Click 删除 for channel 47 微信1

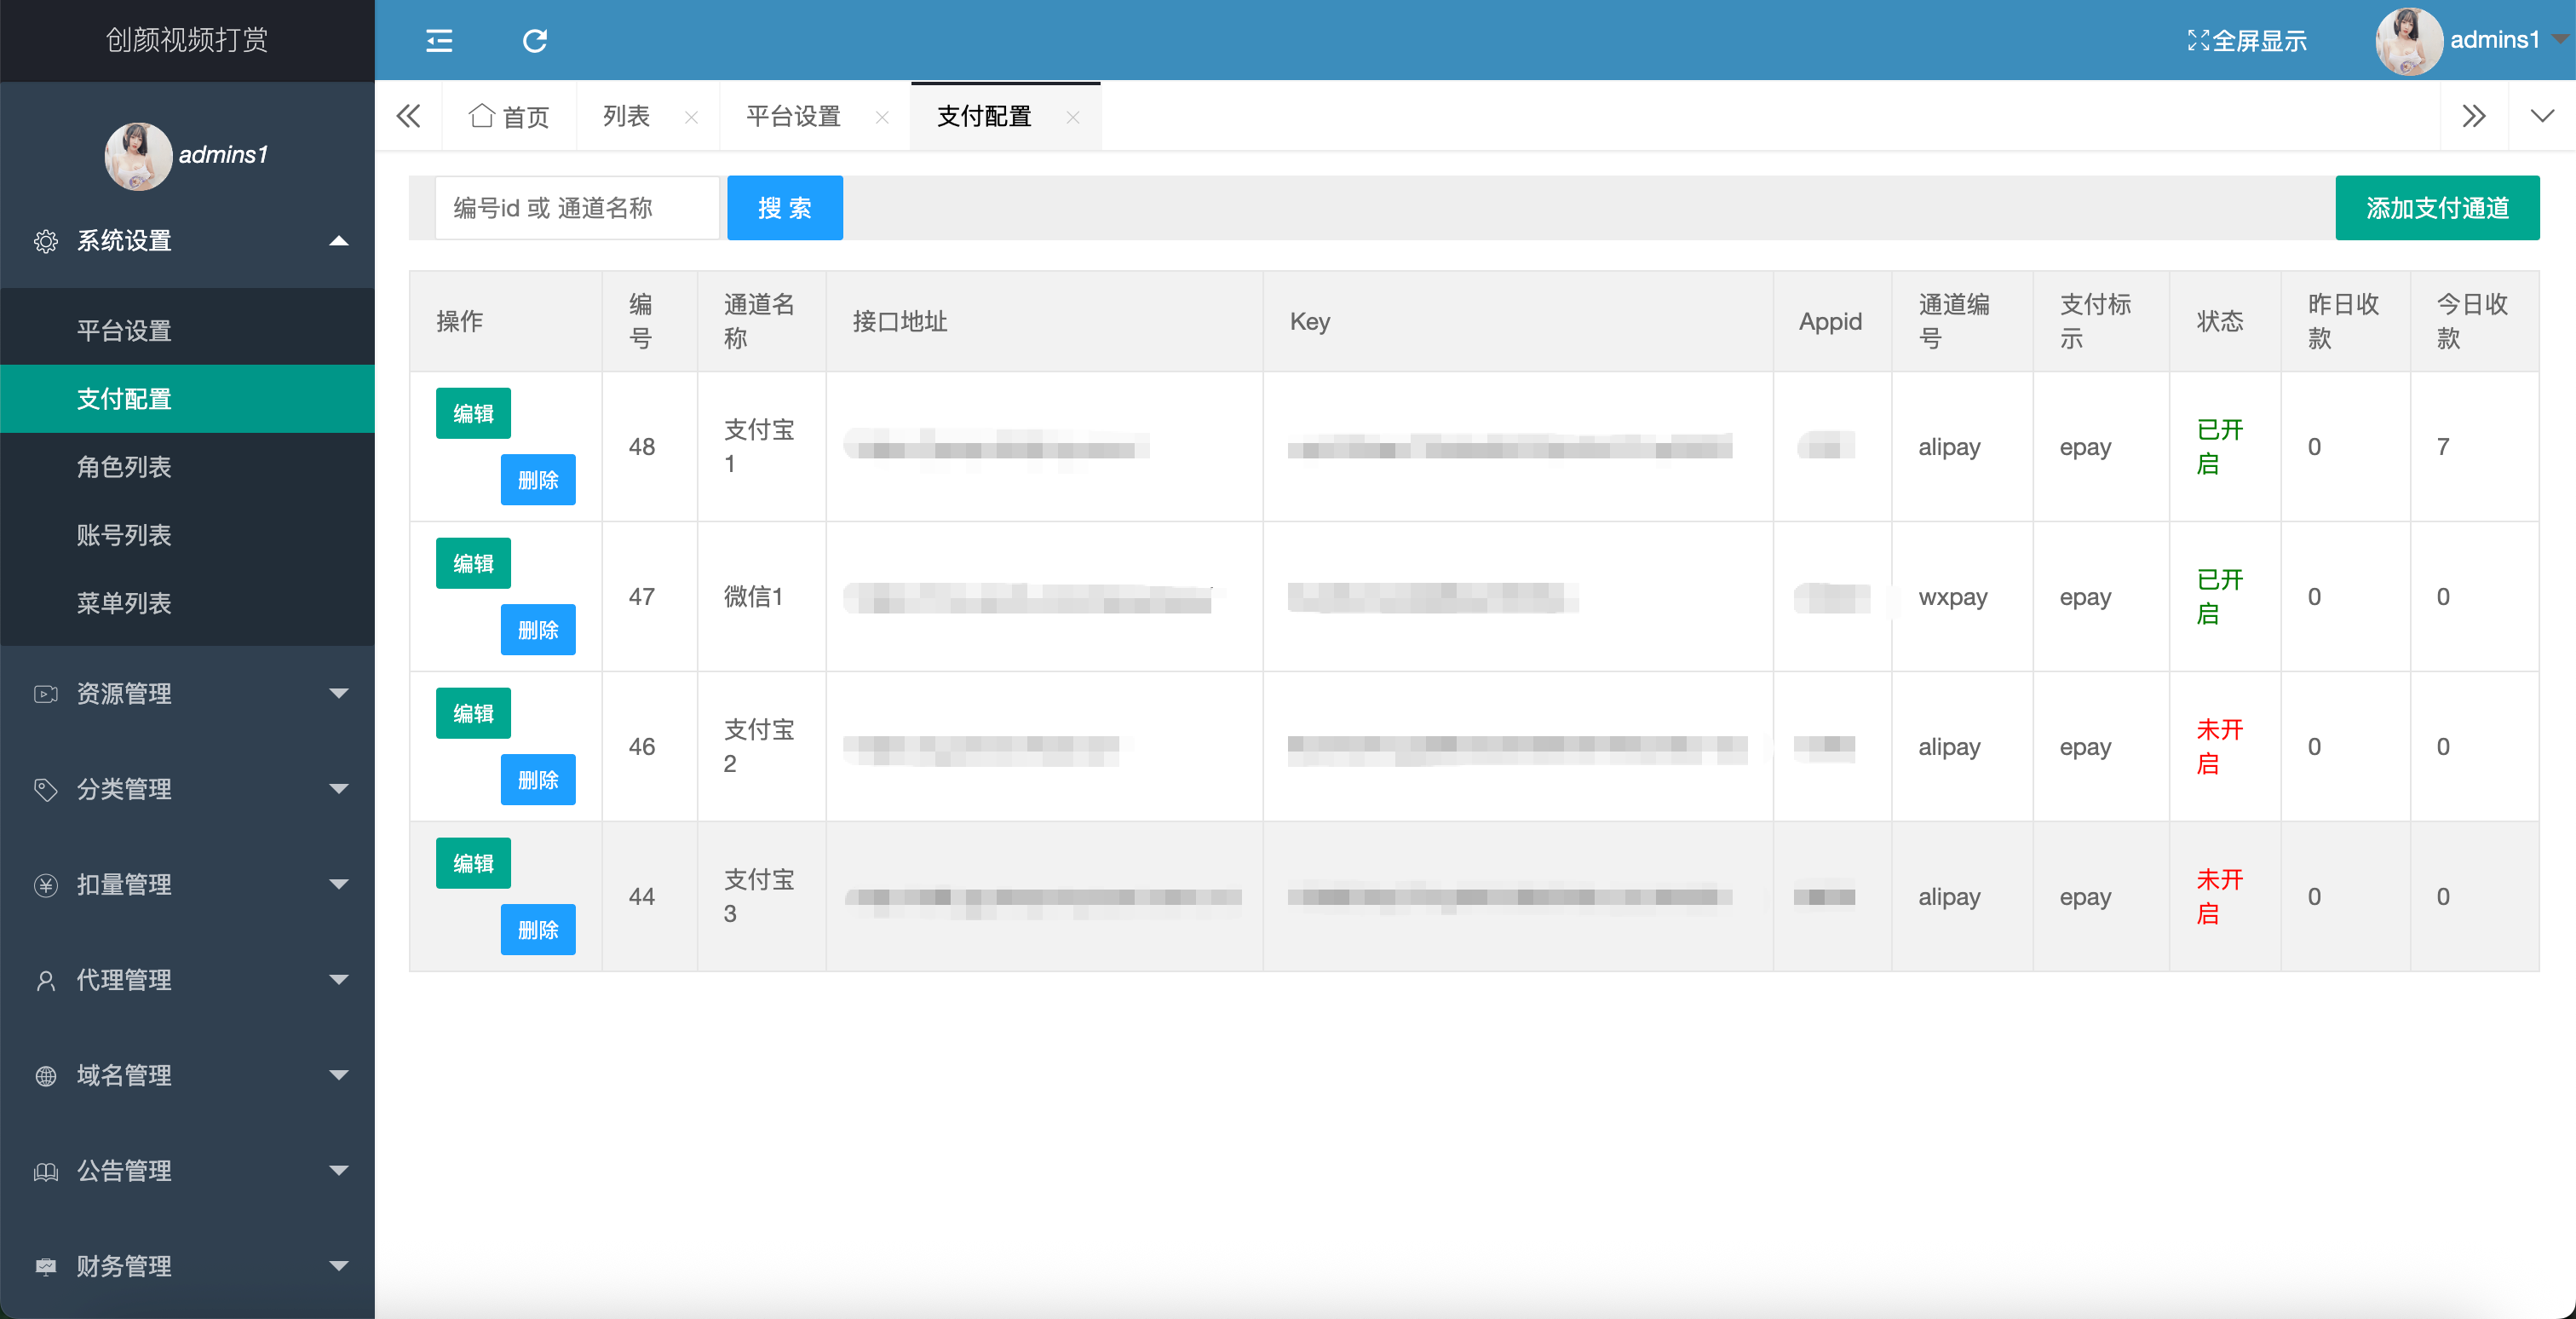[x=537, y=630]
